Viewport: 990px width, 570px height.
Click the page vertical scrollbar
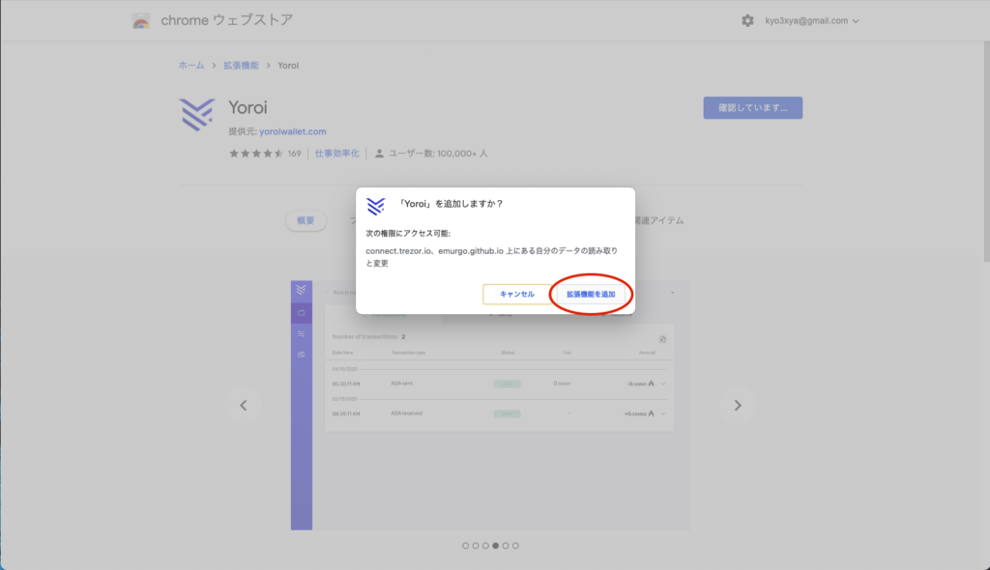pos(986,151)
